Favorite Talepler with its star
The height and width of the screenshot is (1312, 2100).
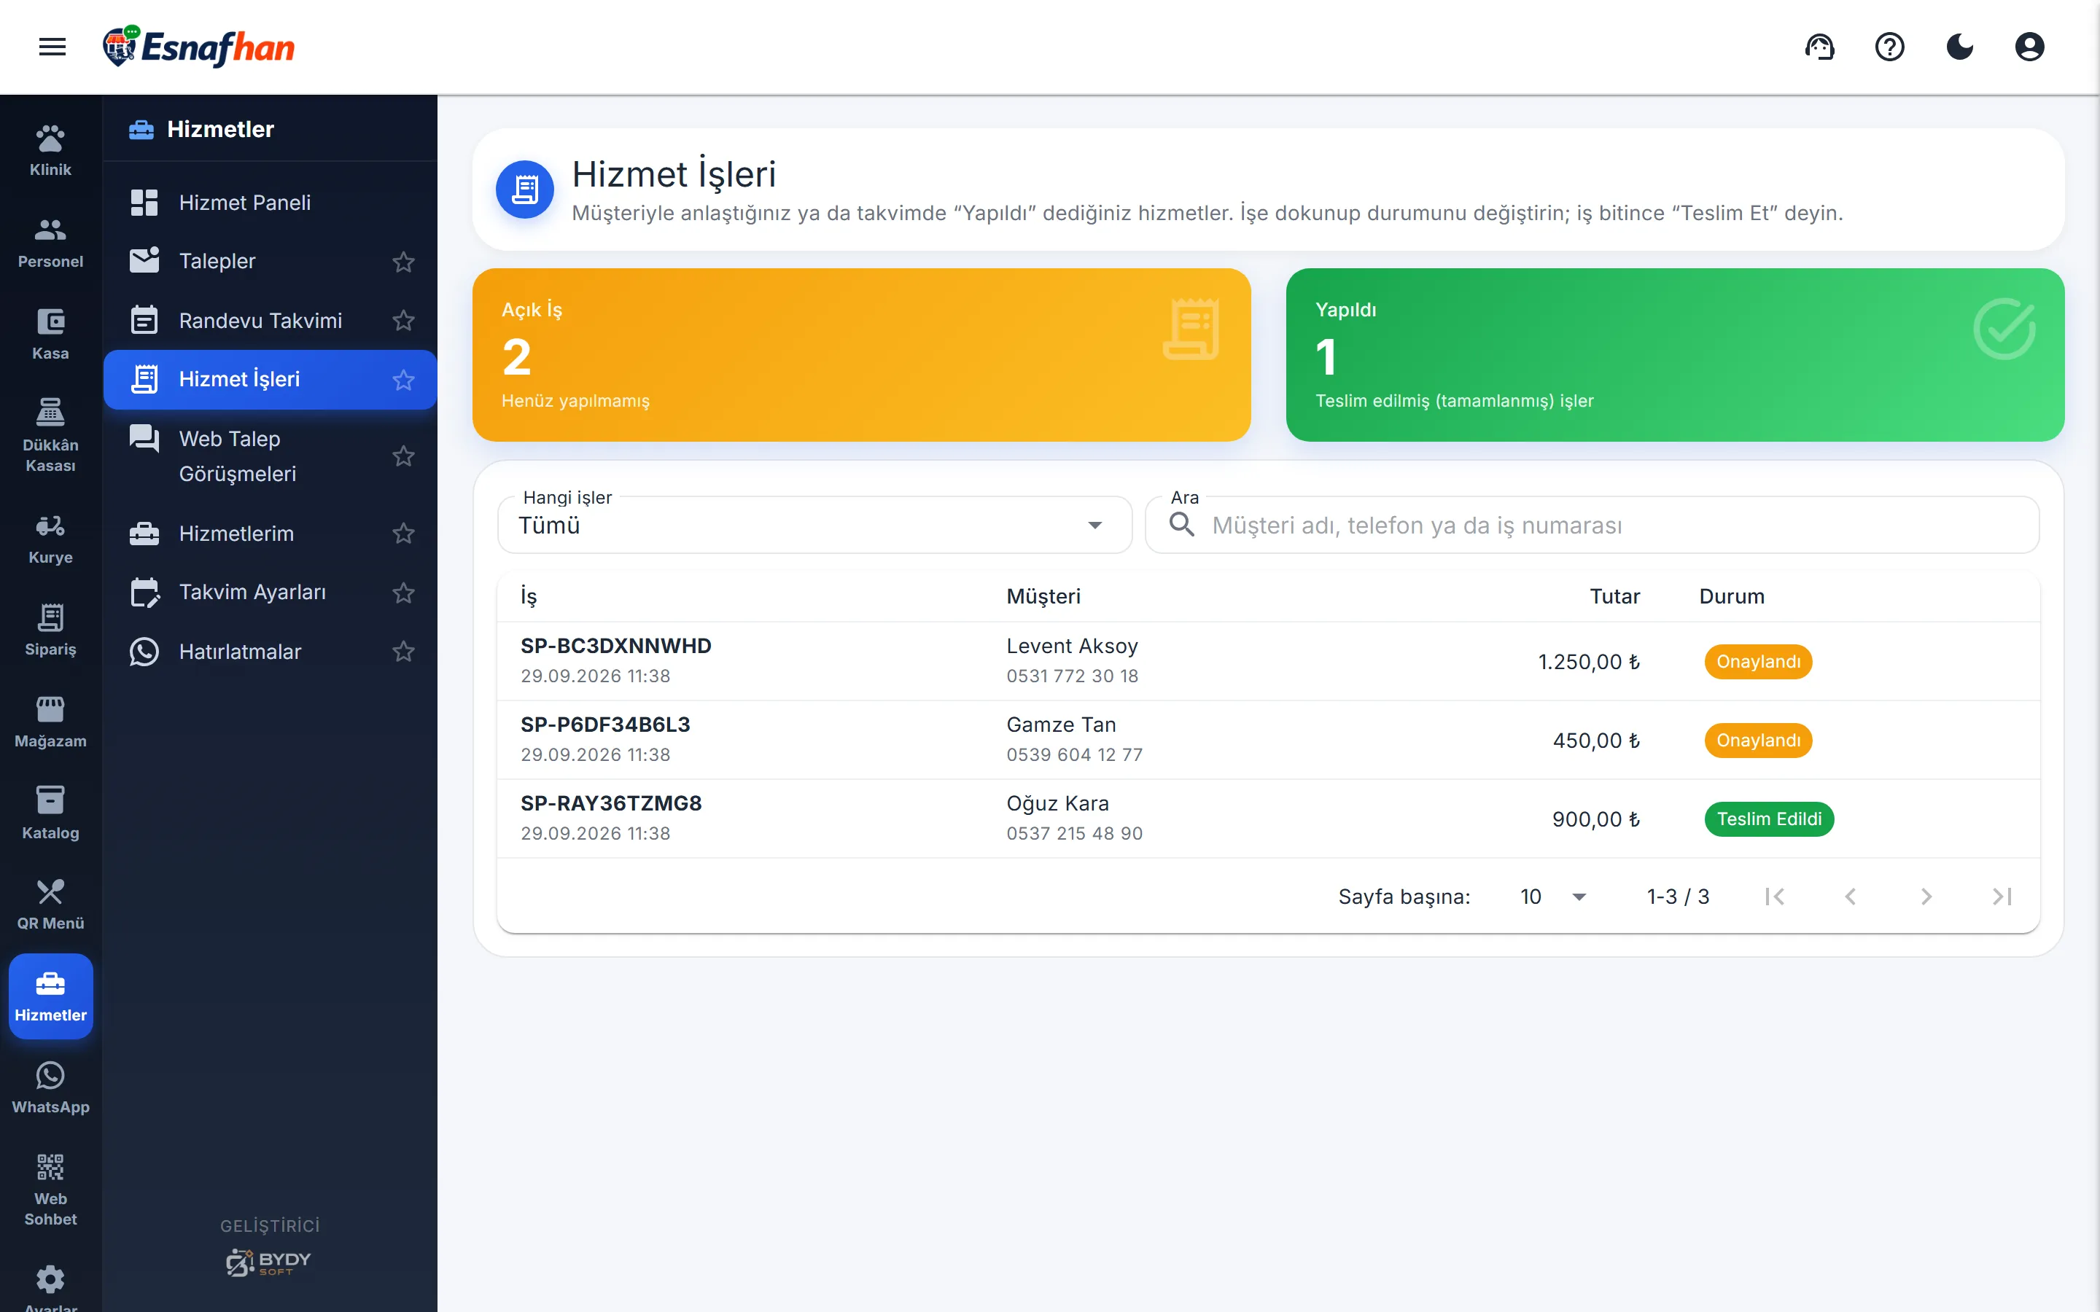point(403,261)
